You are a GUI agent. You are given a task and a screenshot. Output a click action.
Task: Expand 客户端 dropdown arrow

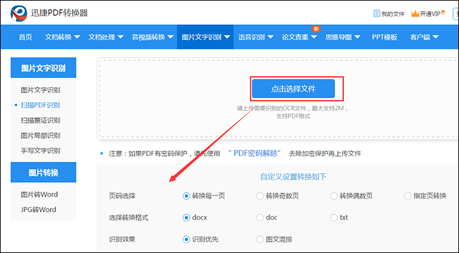[x=435, y=37]
